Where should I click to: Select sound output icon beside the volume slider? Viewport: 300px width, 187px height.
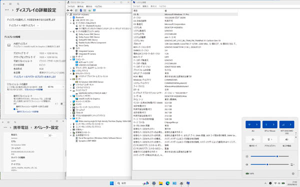click(292, 165)
